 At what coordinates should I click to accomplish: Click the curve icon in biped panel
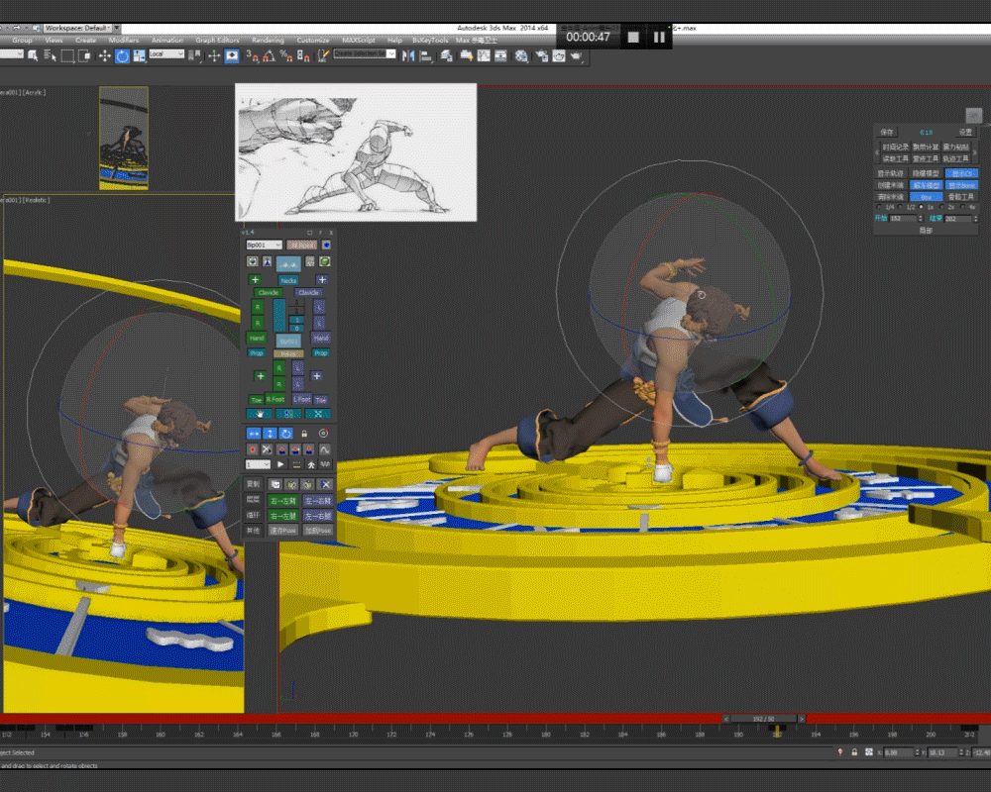point(325,449)
